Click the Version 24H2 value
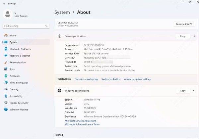 tap(87, 104)
